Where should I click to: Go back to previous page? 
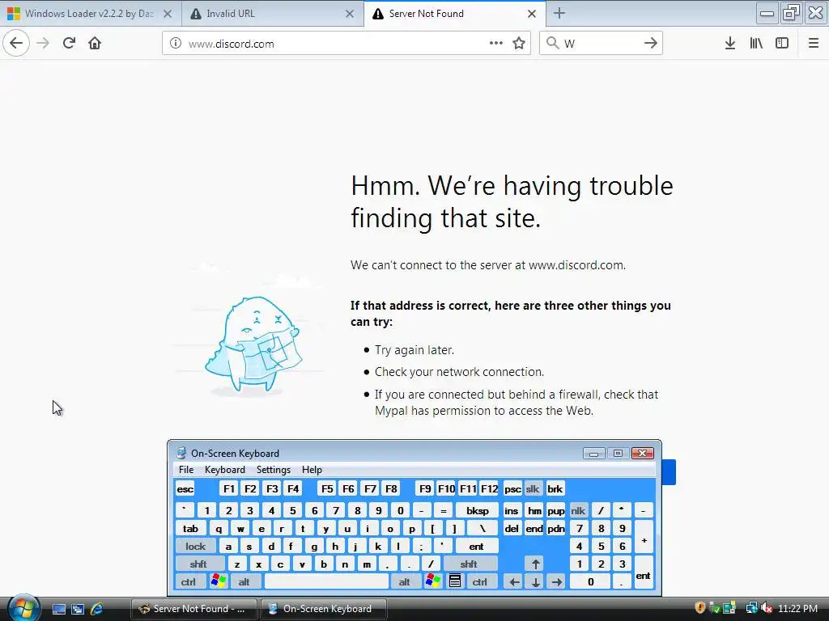point(16,43)
